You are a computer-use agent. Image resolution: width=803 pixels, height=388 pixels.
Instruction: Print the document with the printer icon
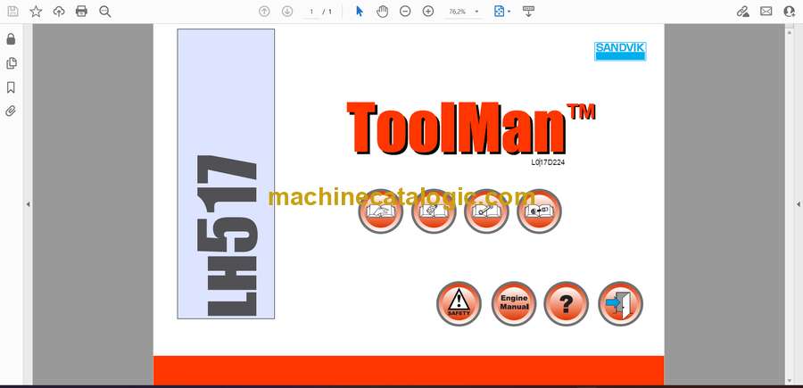[81, 12]
